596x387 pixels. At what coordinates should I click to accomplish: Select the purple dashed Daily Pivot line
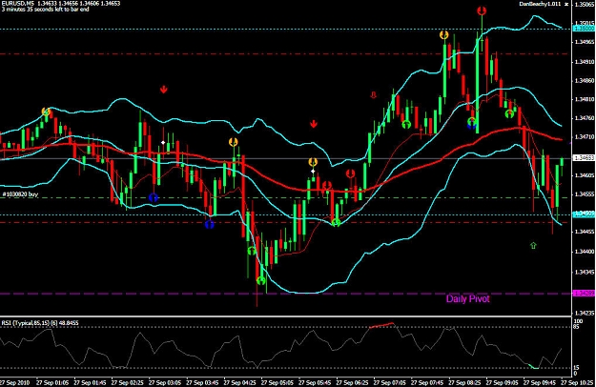click(x=286, y=294)
